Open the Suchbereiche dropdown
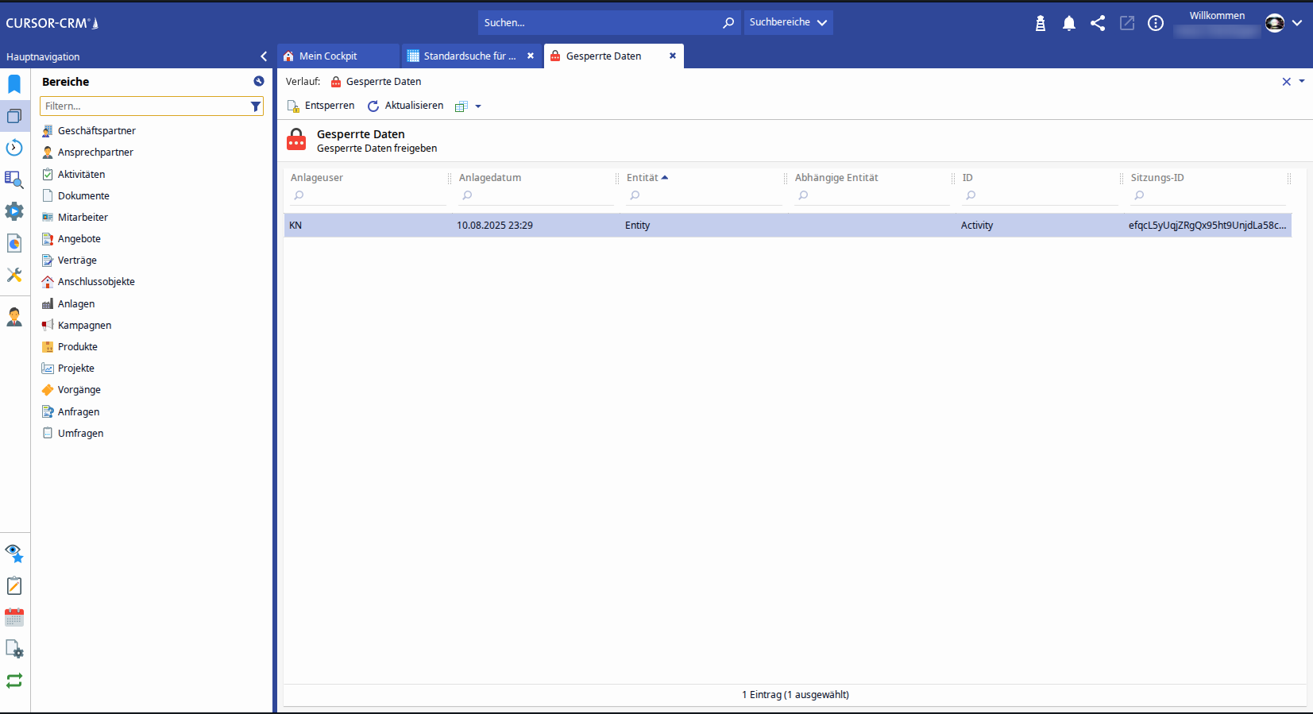1313x714 pixels. (x=788, y=22)
